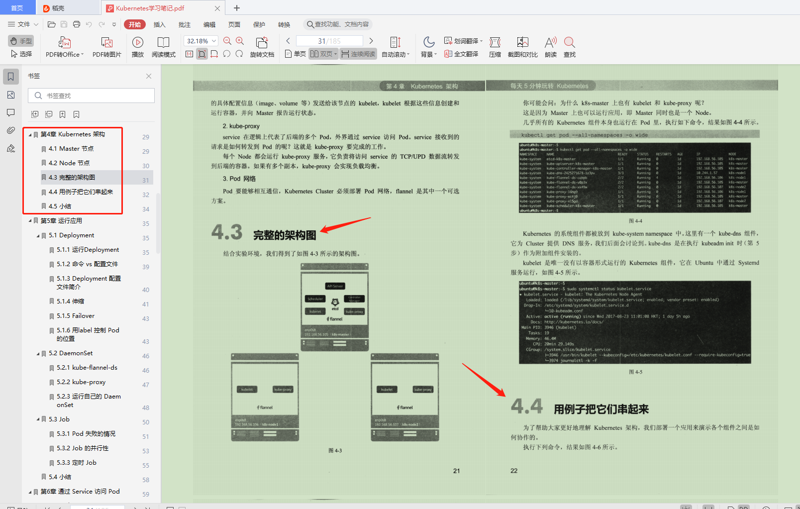Collapse the 5.1 Deployment bookmark node
The height and width of the screenshot is (509, 800).
pyautogui.click(x=38, y=235)
